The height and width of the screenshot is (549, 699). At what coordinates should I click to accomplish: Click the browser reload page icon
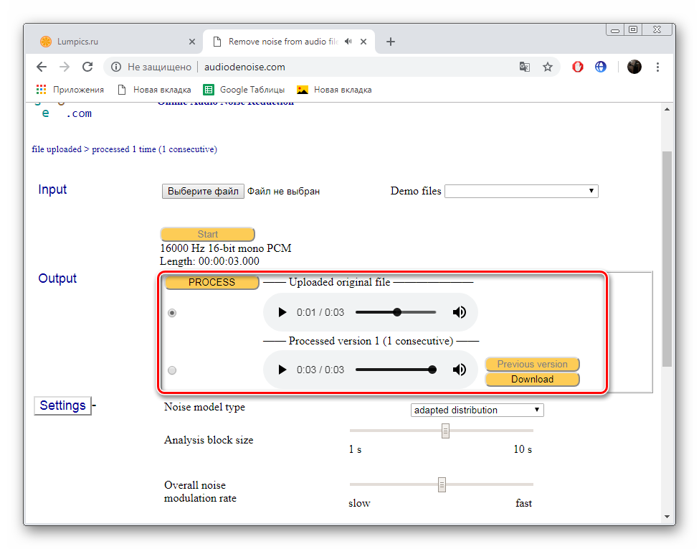click(x=87, y=67)
